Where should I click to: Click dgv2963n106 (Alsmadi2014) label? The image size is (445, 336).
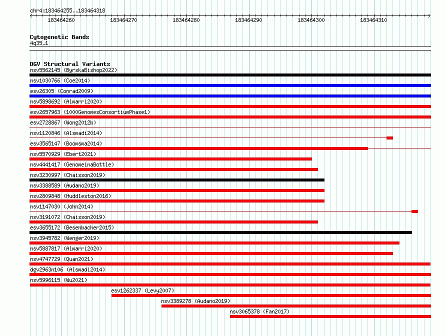[x=67, y=269]
